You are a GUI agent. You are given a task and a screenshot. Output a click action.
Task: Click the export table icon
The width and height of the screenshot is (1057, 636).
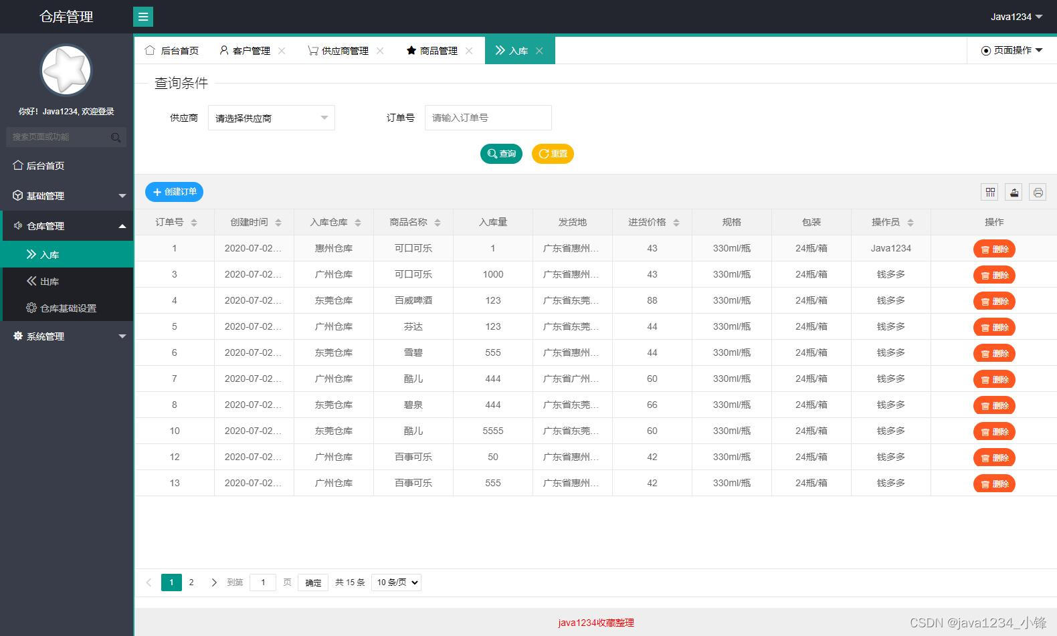(x=1014, y=193)
